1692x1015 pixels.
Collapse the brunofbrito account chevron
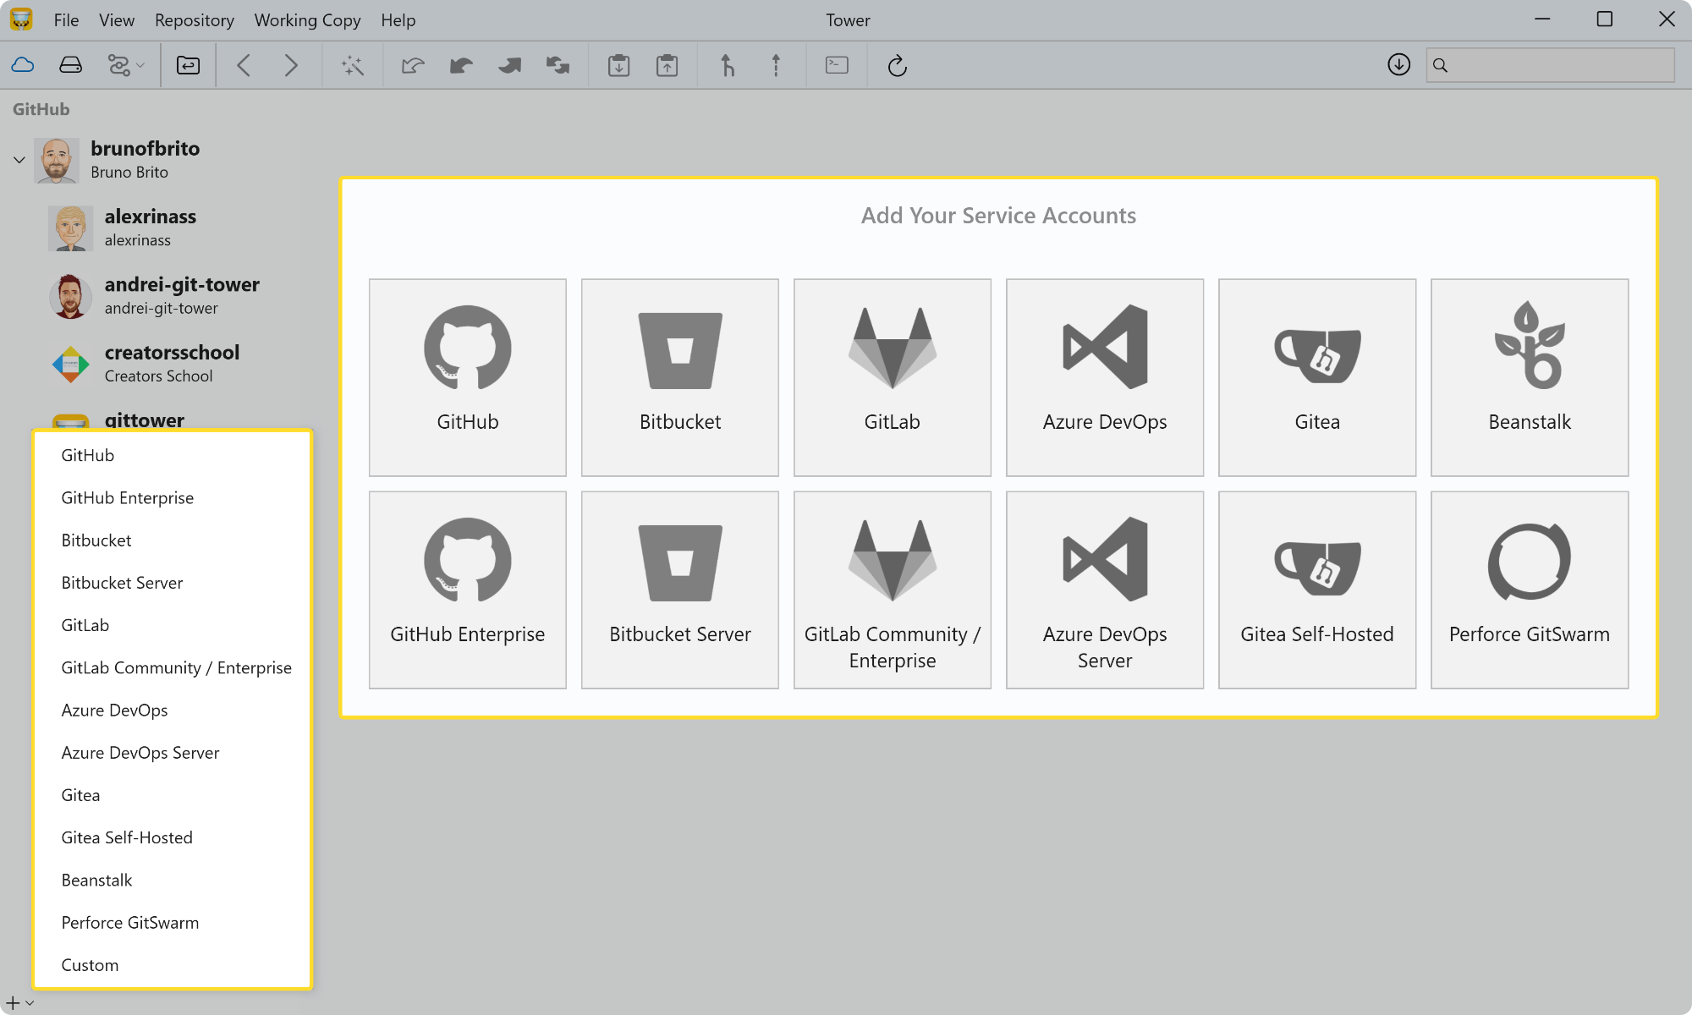[19, 160]
